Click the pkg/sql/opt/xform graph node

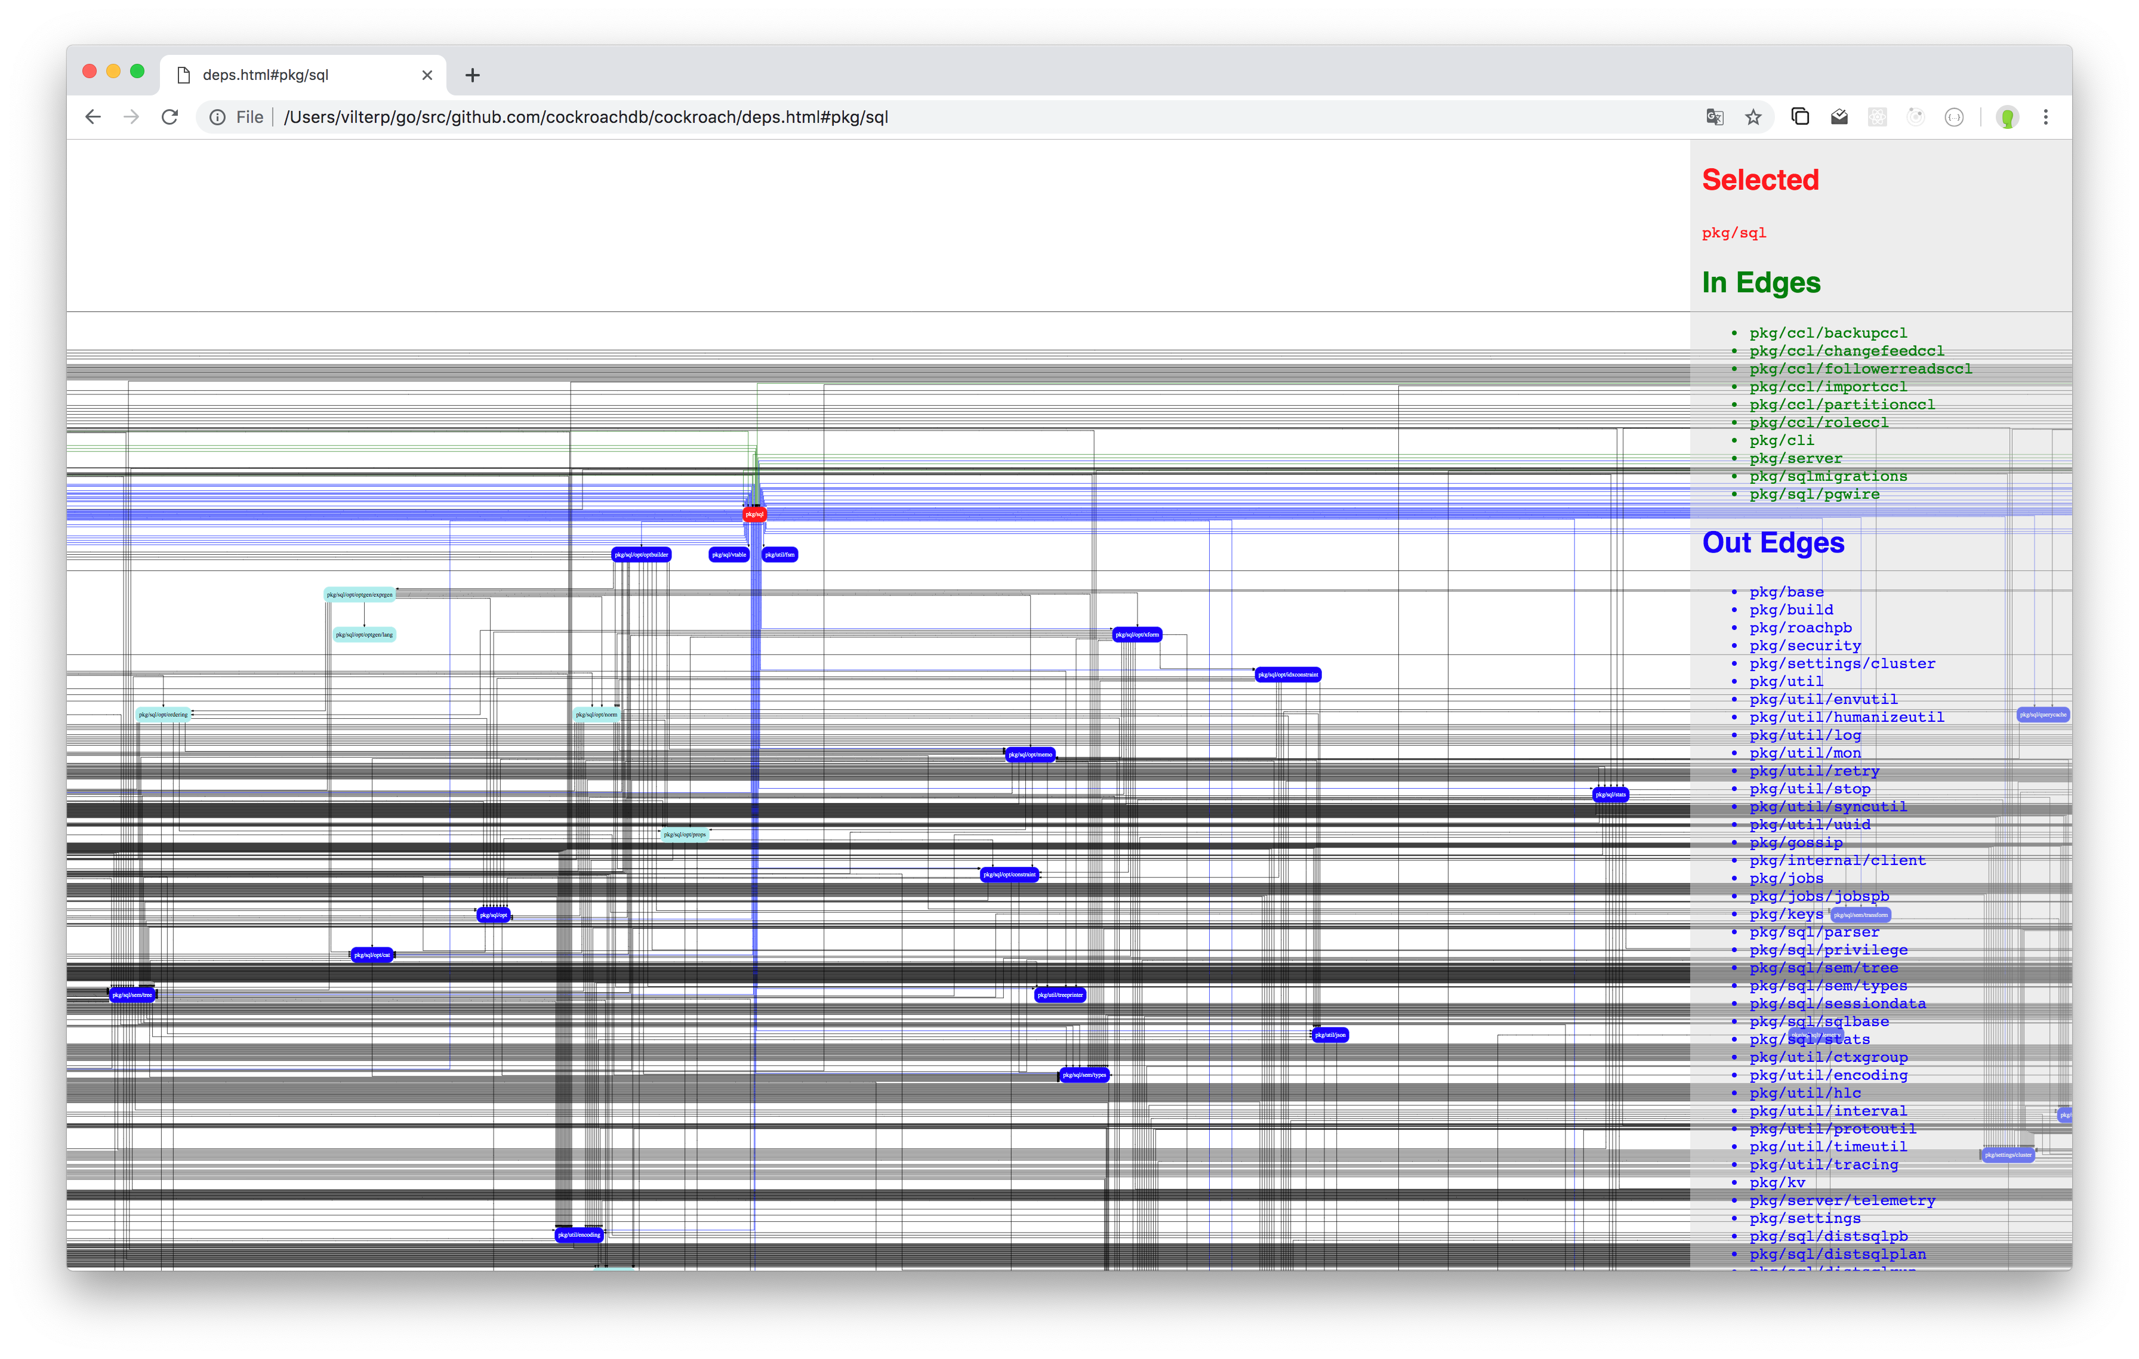click(x=1136, y=635)
